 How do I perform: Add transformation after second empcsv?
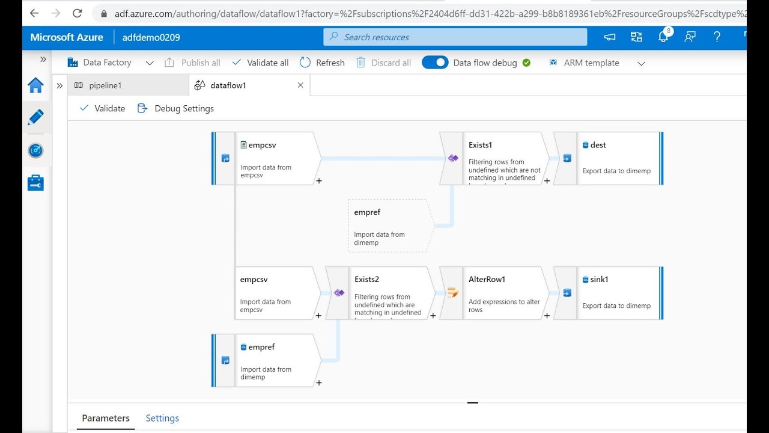tap(318, 315)
